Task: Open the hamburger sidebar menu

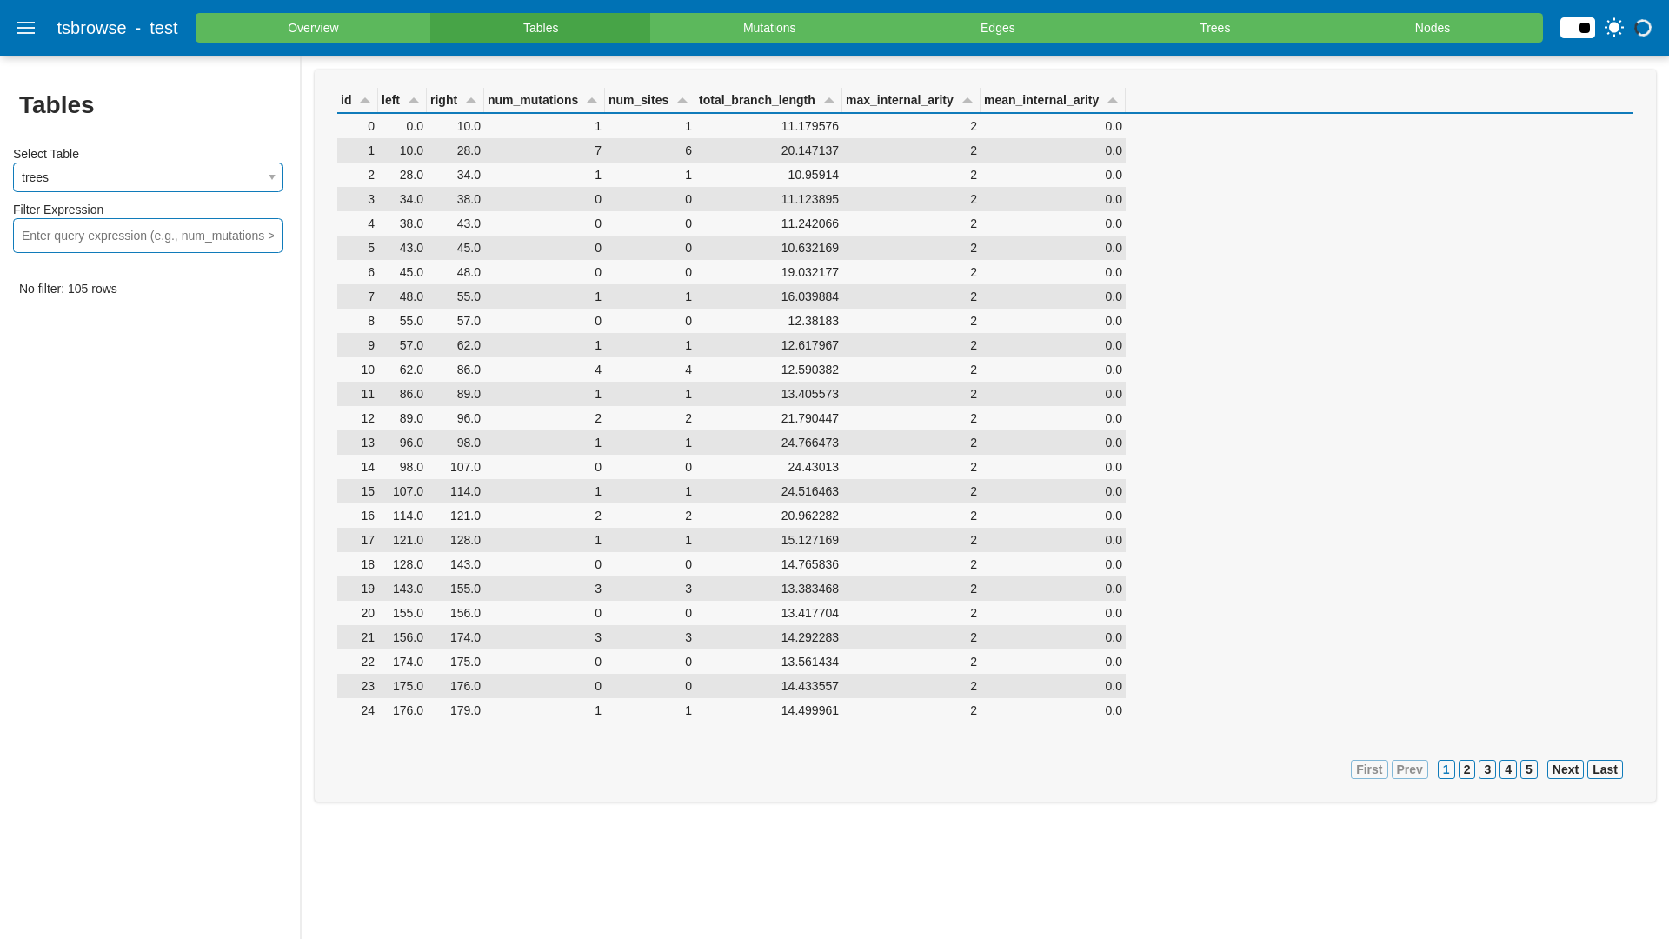Action: [x=26, y=28]
